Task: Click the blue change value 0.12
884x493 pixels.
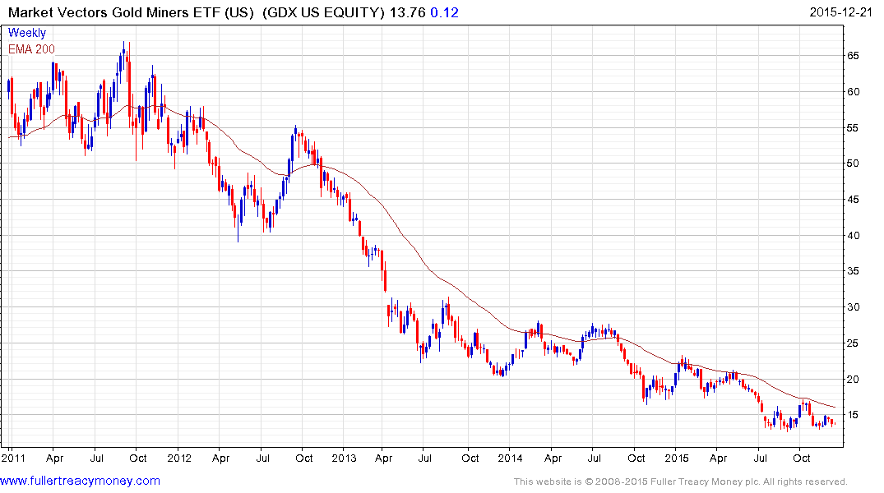Action: (445, 12)
